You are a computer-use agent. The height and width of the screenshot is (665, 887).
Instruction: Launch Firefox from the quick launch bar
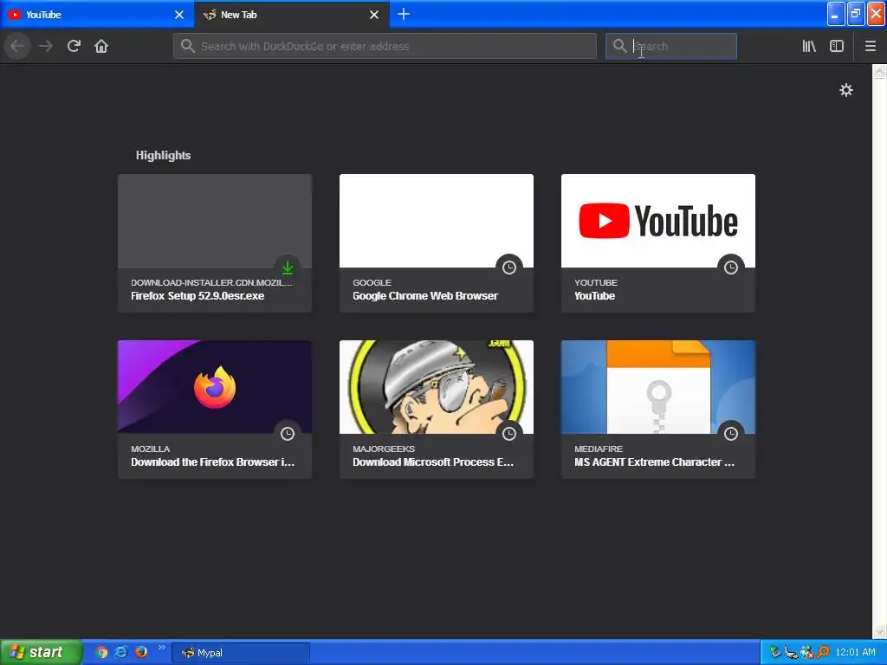(141, 652)
